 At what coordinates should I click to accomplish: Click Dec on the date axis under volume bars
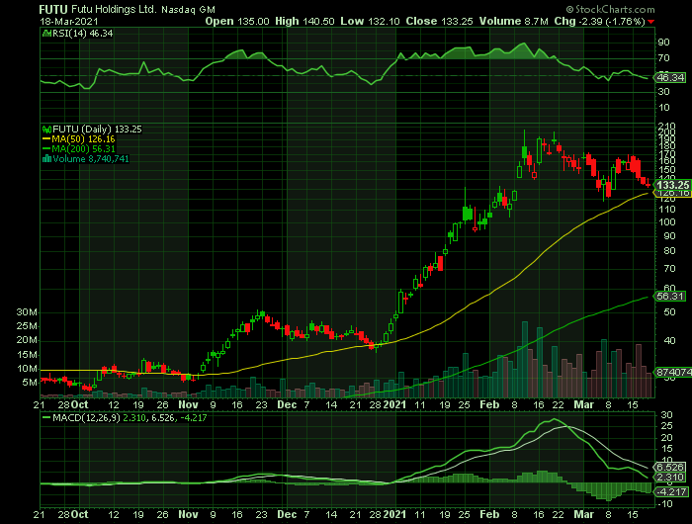(x=287, y=404)
